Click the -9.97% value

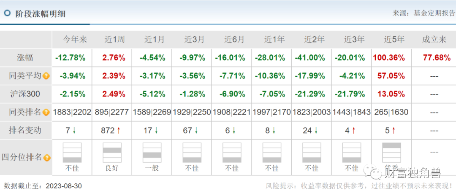tap(193, 58)
